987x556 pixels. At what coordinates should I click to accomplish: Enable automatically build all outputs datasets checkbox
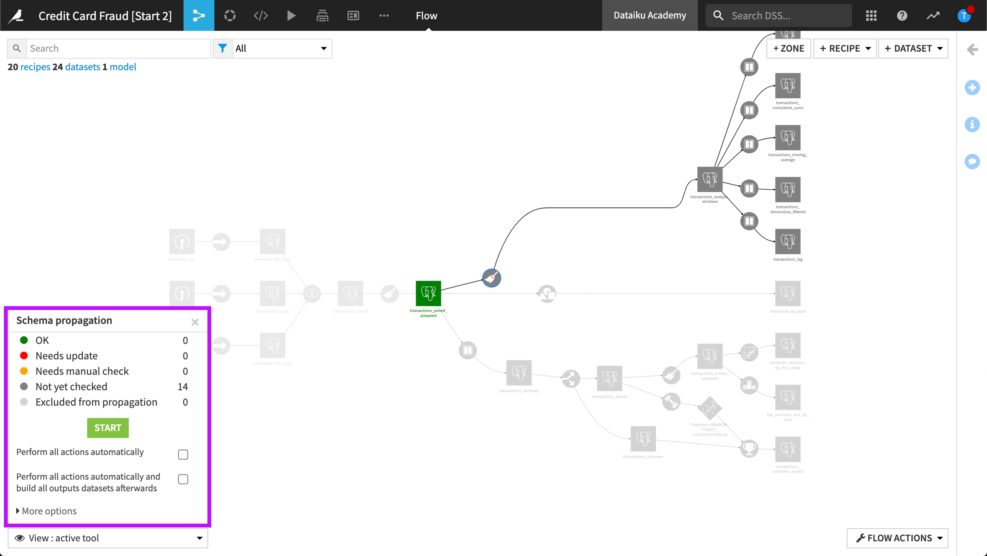(183, 479)
